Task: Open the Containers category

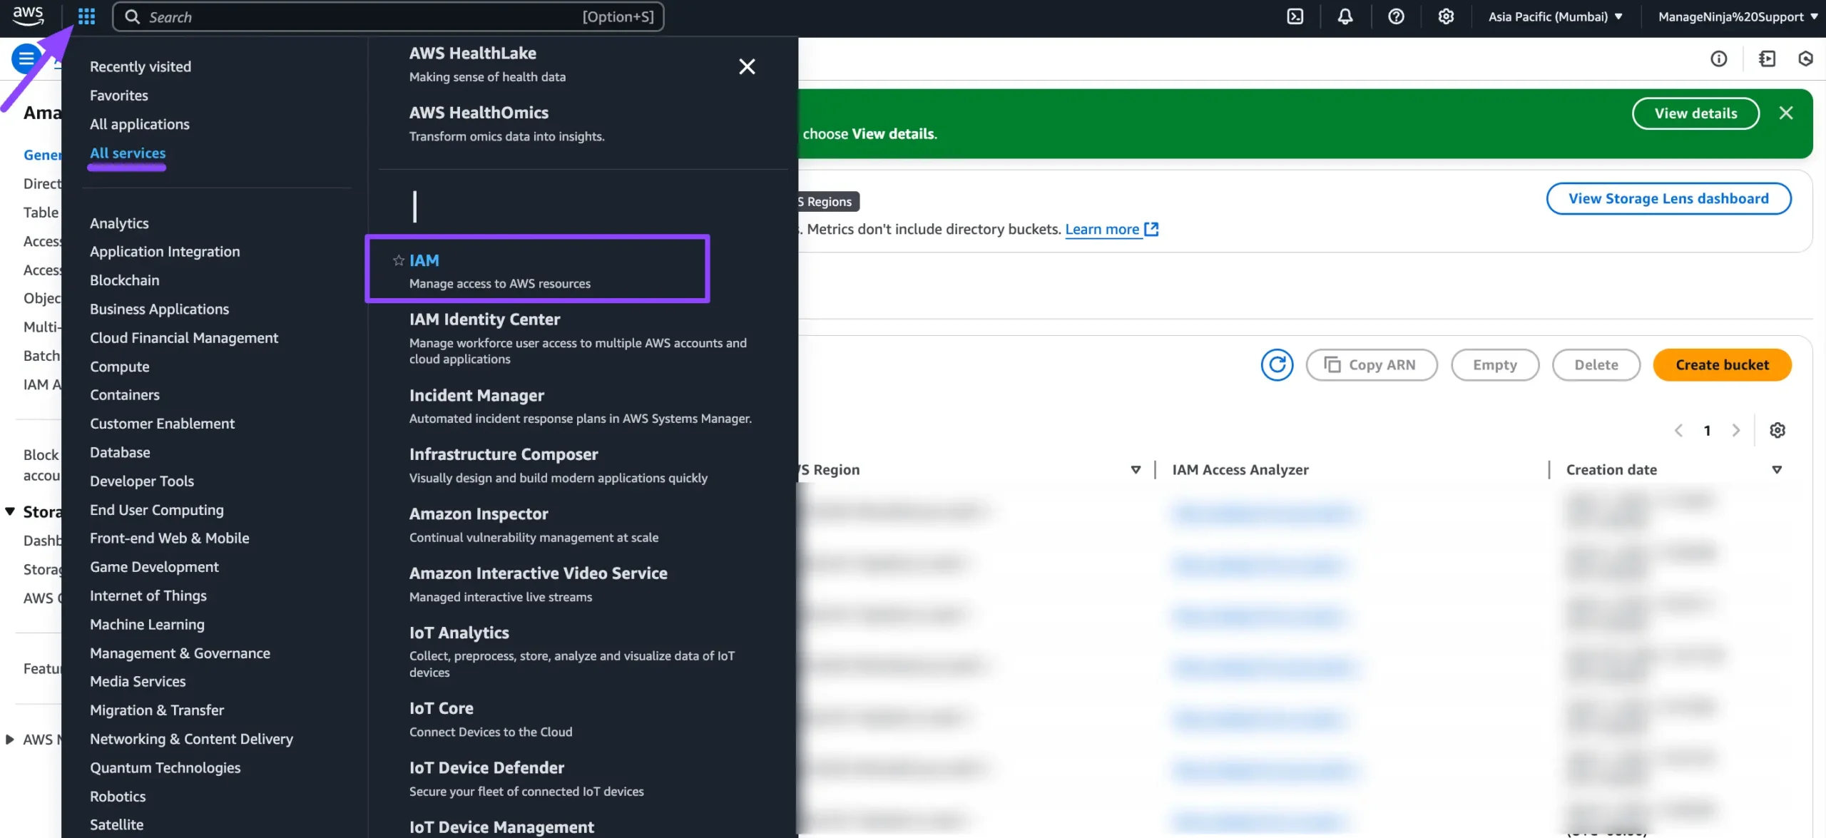Action: pos(125,394)
